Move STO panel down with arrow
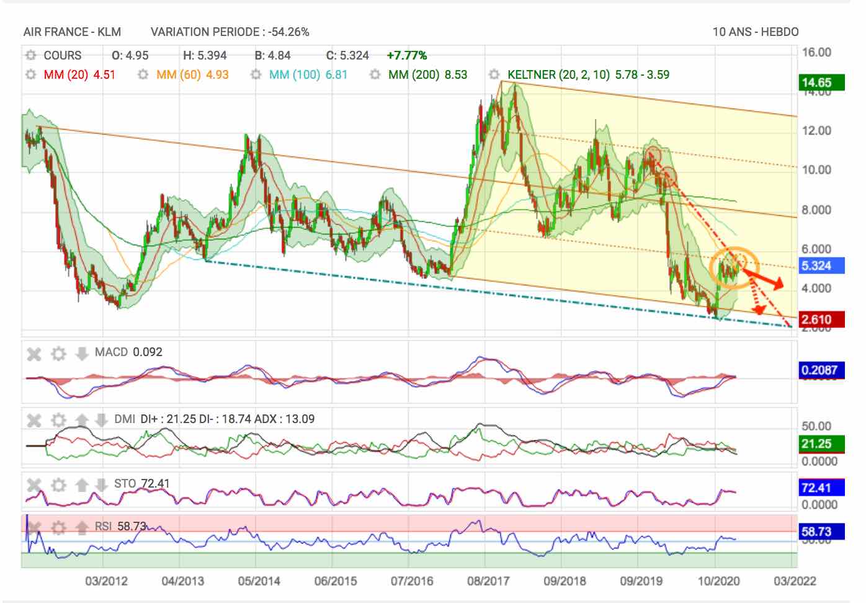The width and height of the screenshot is (866, 603). tap(101, 485)
